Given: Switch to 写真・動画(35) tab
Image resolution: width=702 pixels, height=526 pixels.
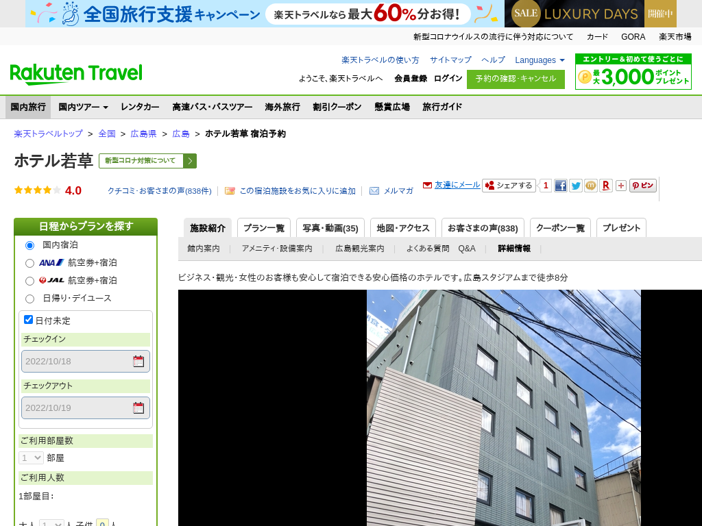Looking at the screenshot, I should [x=330, y=227].
